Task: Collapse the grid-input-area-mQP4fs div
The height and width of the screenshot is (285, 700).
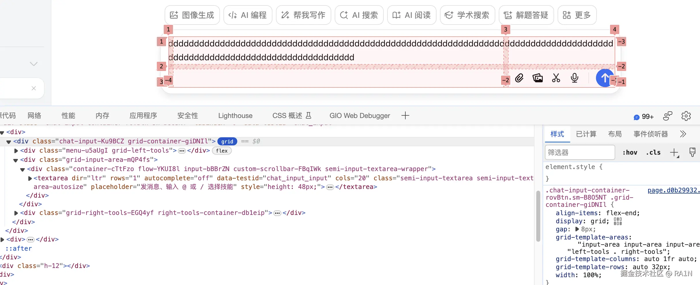Action: [16, 160]
